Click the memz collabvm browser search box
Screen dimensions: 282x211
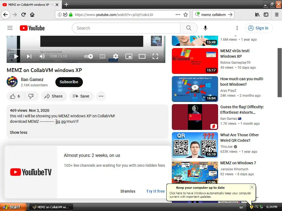(213, 15)
